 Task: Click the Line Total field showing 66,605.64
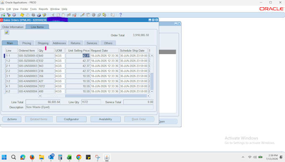[x=43, y=102]
